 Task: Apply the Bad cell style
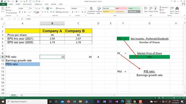tap(121, 8)
